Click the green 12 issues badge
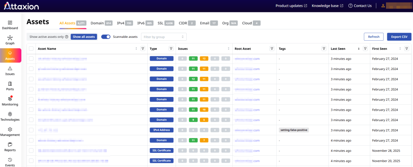413x167 pixels. point(193,79)
